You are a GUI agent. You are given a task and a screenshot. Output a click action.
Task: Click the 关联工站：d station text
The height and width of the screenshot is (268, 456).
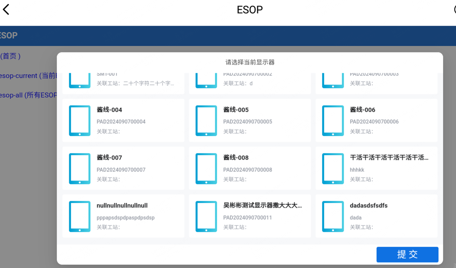[x=238, y=83]
